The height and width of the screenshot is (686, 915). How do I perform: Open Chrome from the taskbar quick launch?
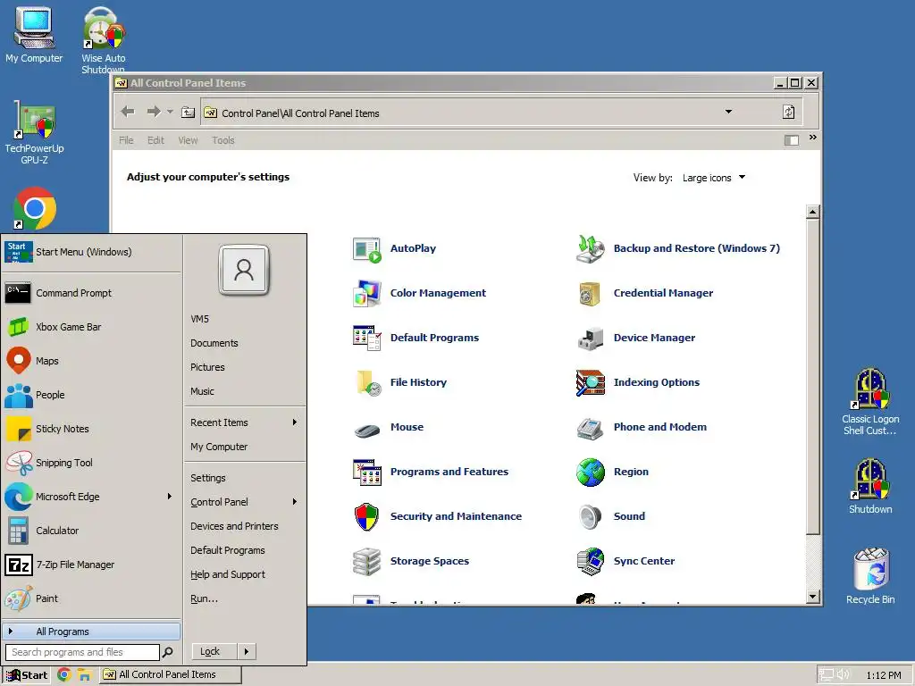64,675
